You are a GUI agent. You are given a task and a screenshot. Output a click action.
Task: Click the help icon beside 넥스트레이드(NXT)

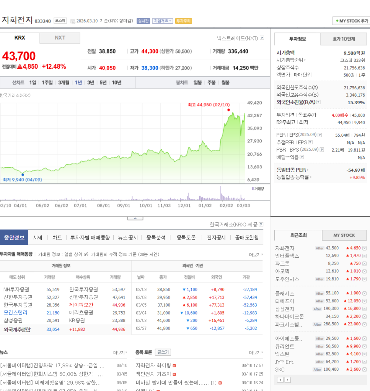click(x=262, y=38)
